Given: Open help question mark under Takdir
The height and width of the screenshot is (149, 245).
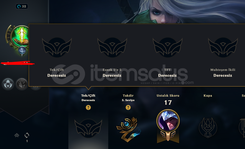Looking at the screenshot, I should tap(128, 107).
